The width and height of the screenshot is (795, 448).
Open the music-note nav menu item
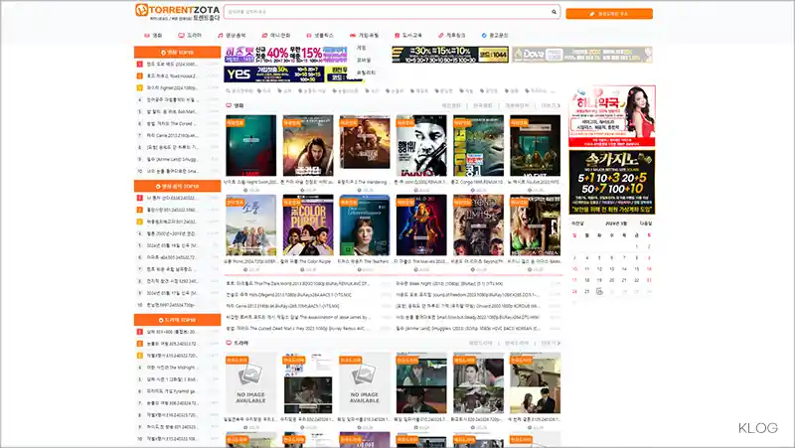(232, 36)
